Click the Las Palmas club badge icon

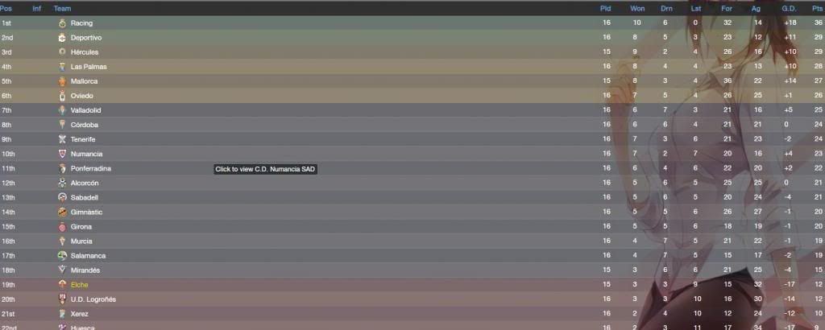click(x=62, y=67)
